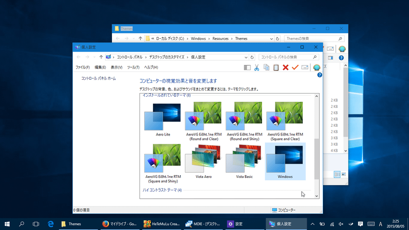Expand 個人設定 address bar history dropdown
The width and height of the screenshot is (409, 230).
coord(246,57)
